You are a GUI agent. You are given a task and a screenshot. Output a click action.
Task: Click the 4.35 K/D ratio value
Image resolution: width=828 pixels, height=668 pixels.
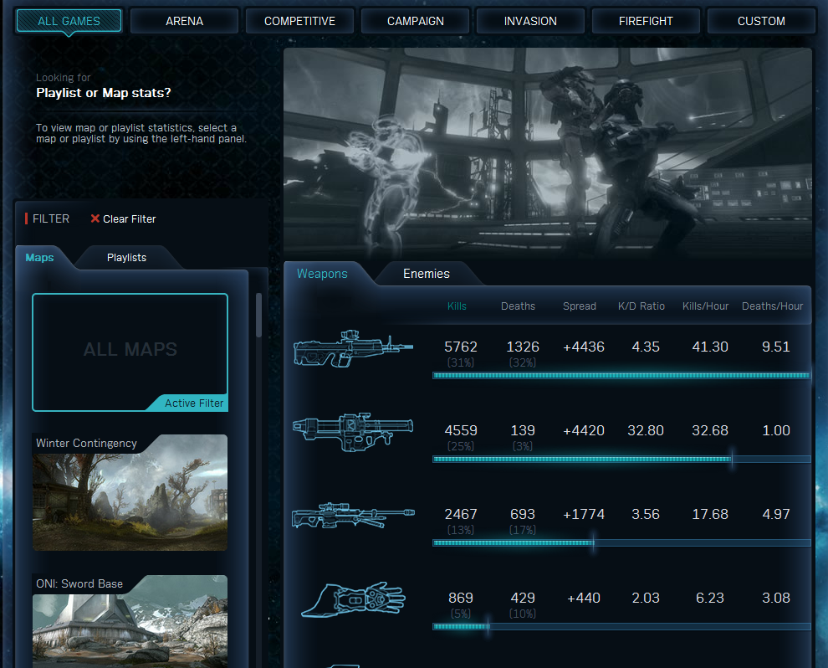click(x=646, y=347)
